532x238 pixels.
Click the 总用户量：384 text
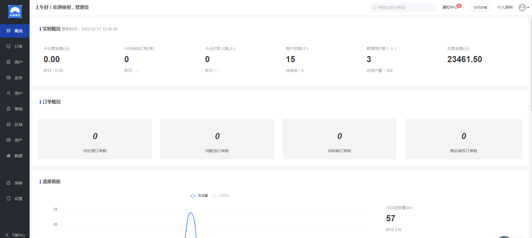[x=379, y=71]
